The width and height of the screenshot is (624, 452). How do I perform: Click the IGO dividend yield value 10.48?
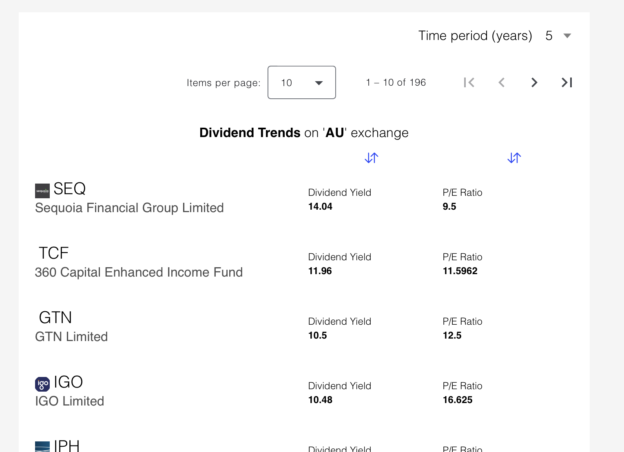click(x=320, y=400)
